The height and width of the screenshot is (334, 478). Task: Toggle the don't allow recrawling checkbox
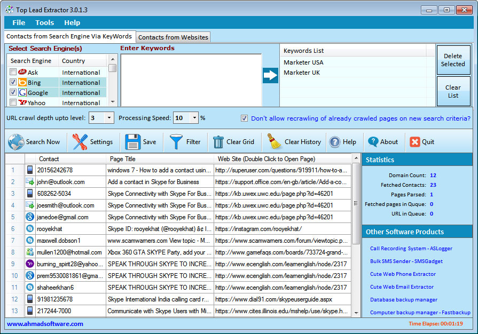(x=244, y=118)
